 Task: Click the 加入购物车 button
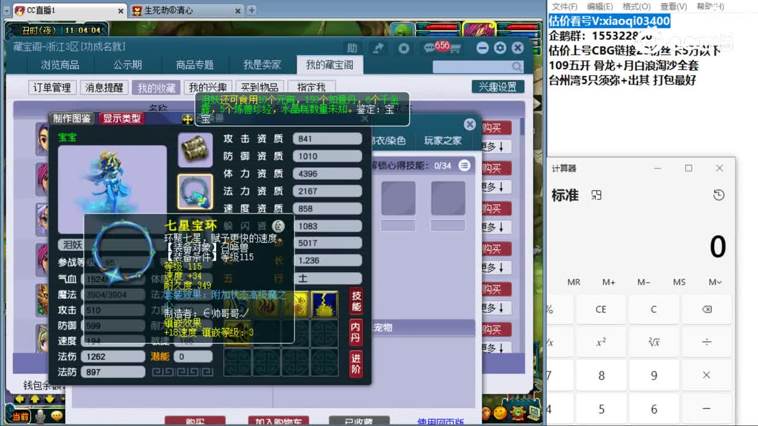(278, 421)
